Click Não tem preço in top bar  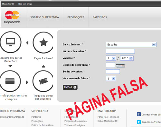(25, 4)
